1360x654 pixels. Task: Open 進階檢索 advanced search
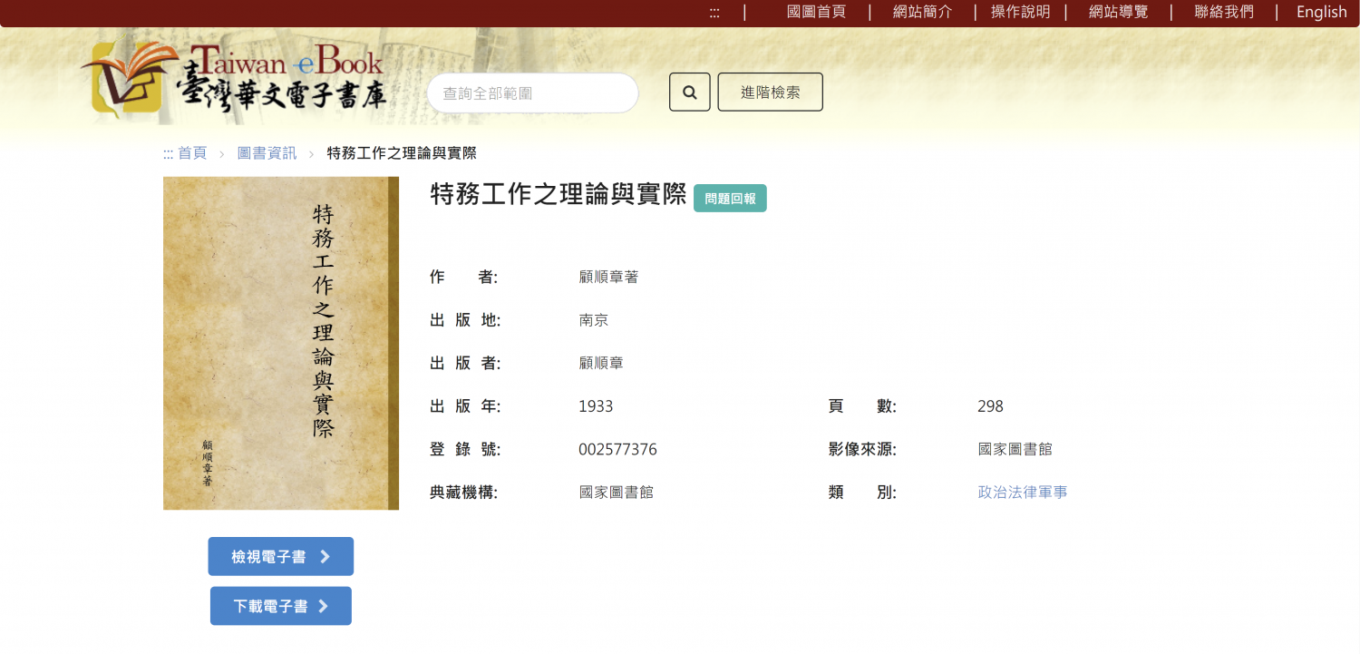click(770, 92)
